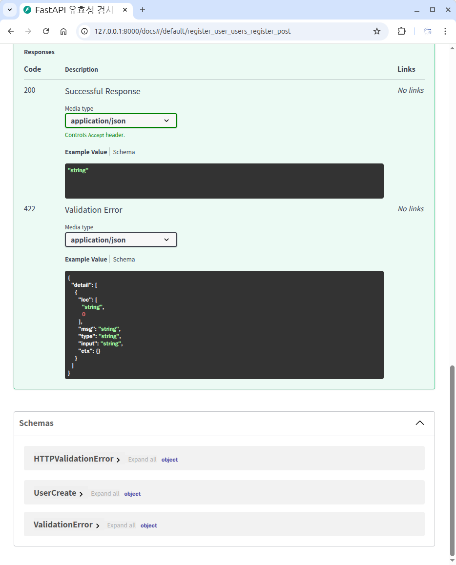
Task: Expand all under UserCreate
Action: coord(105,494)
